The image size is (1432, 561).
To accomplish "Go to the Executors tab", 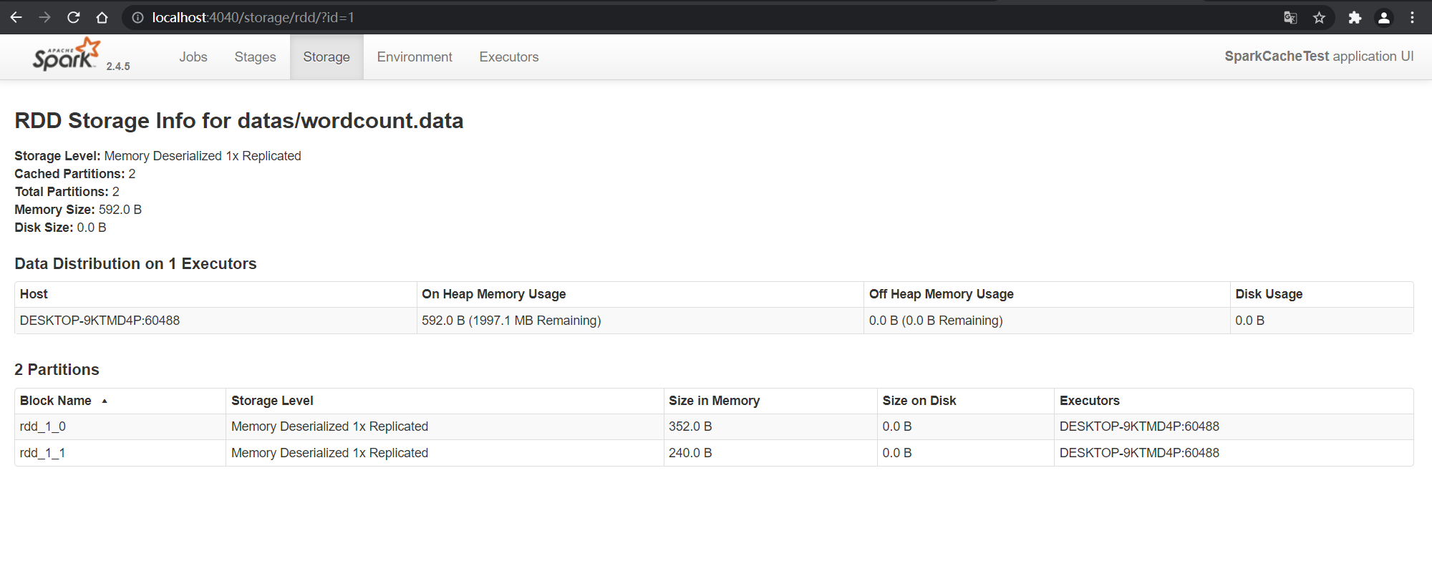I will (x=509, y=57).
